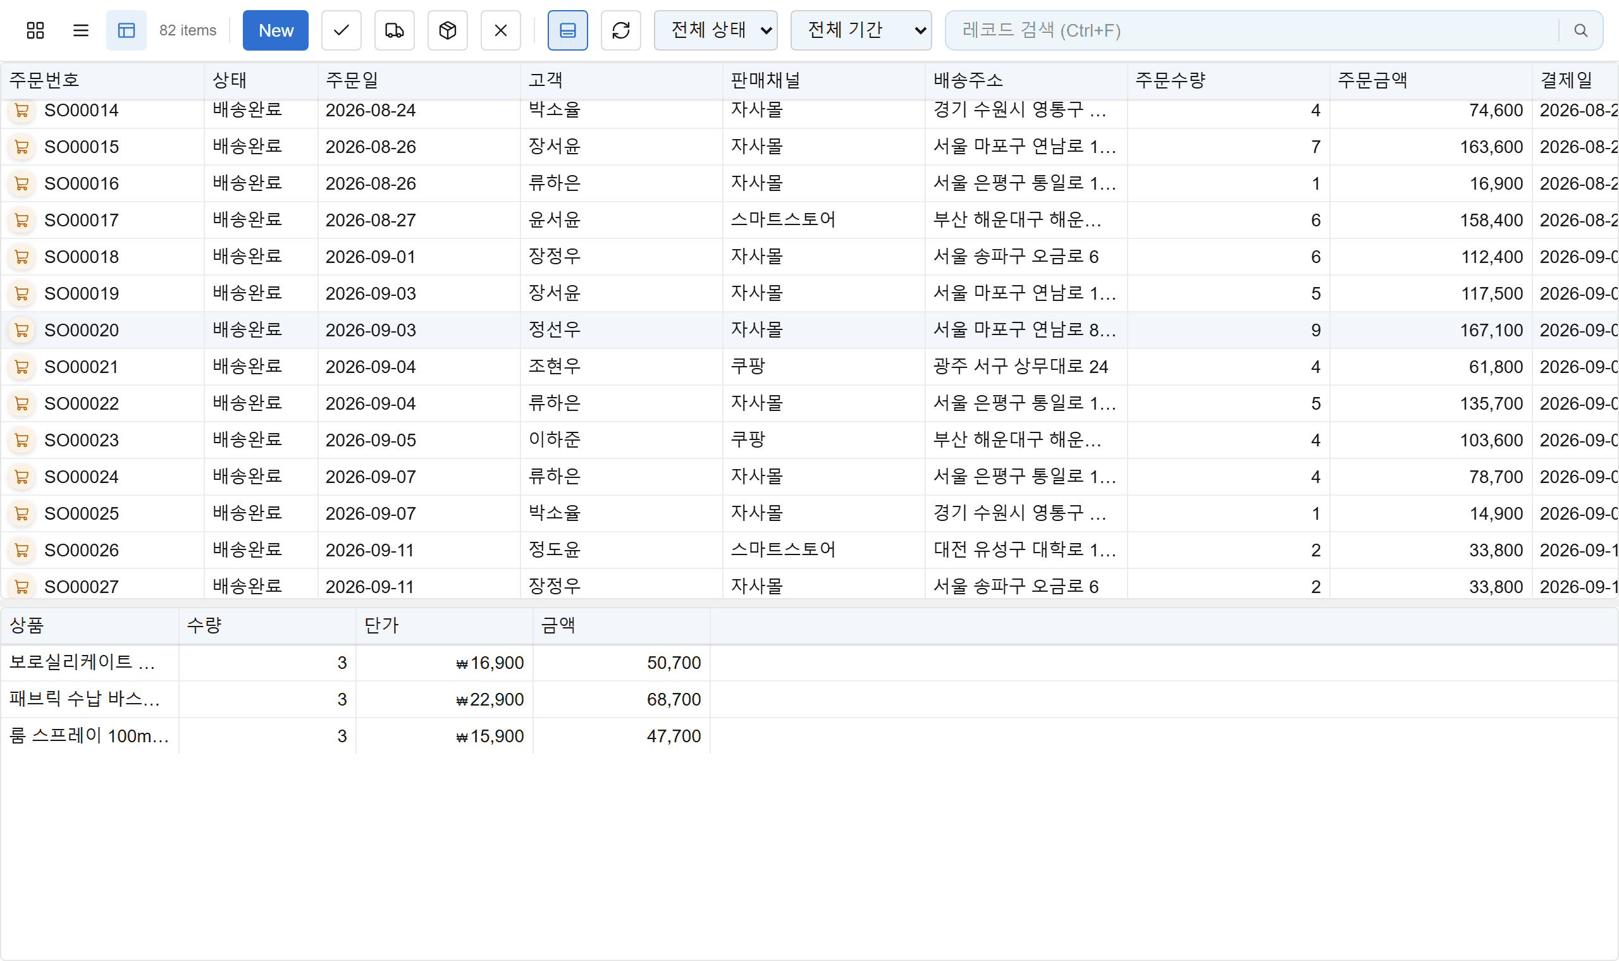Click the 단가 header in detail panel
The image size is (1619, 961).
444,625
